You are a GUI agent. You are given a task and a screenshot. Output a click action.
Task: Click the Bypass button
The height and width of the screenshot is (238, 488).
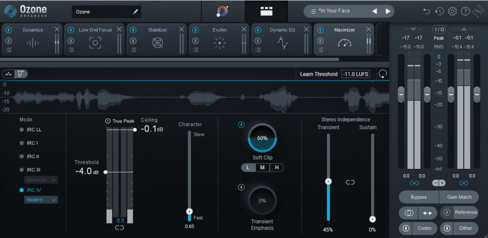pyautogui.click(x=419, y=197)
